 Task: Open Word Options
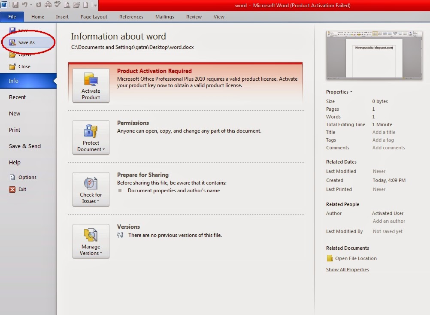[x=28, y=177]
